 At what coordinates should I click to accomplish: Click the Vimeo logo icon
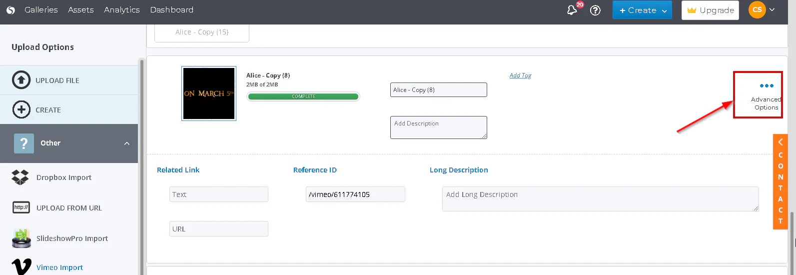(21, 266)
